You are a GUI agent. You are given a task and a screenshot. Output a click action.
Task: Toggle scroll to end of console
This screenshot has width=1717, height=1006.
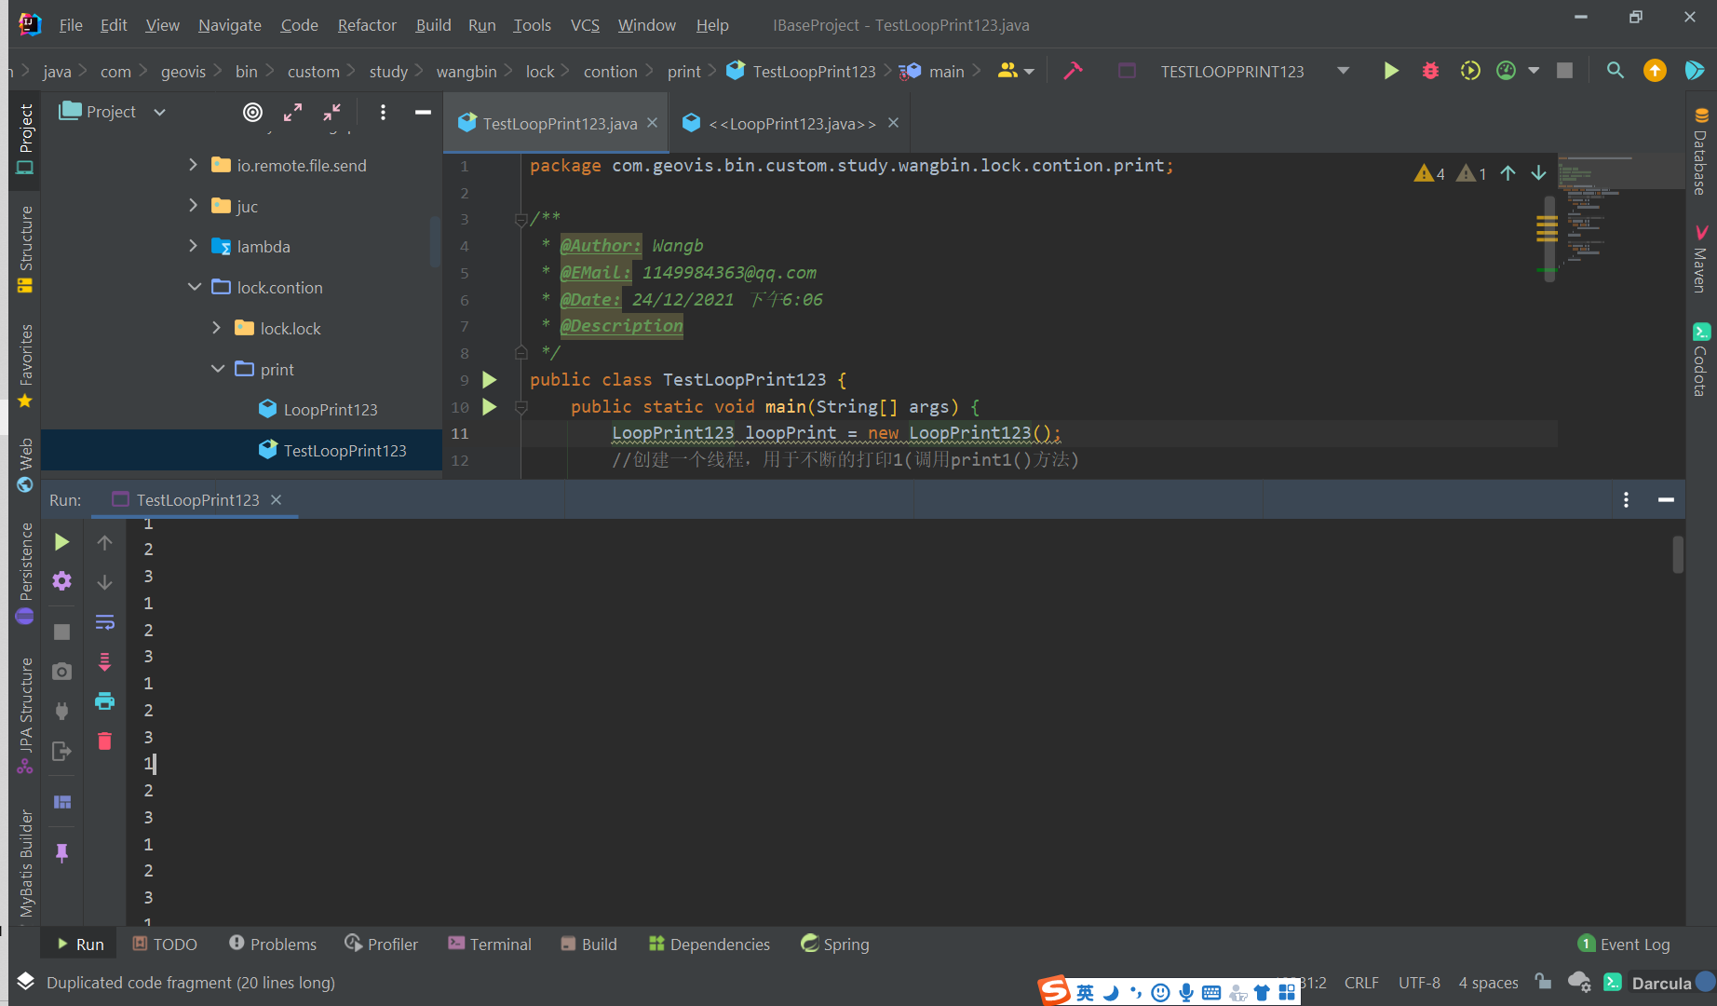click(x=104, y=661)
